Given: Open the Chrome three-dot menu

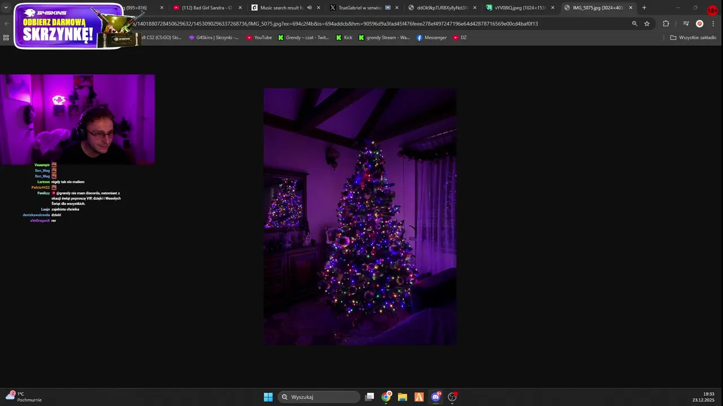Looking at the screenshot, I should click(x=714, y=24).
